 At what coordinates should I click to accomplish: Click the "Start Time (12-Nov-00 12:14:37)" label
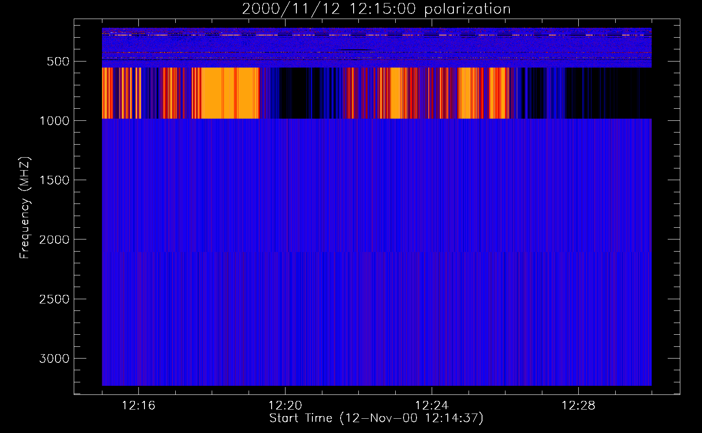pos(376,419)
